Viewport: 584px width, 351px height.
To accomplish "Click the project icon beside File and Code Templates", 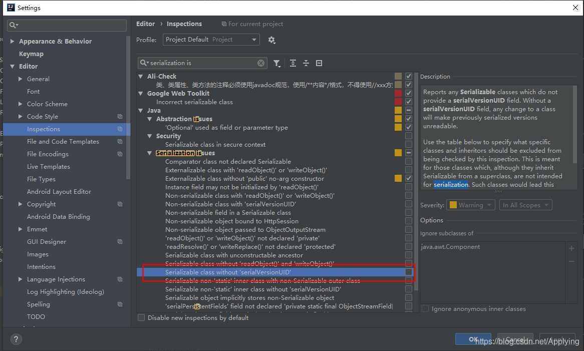I will [x=120, y=141].
